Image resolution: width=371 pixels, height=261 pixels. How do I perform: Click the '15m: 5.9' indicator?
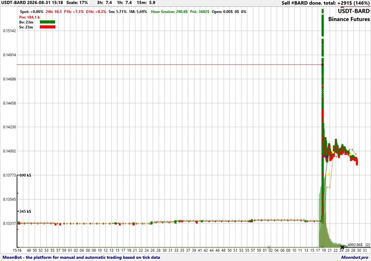(146, 3)
